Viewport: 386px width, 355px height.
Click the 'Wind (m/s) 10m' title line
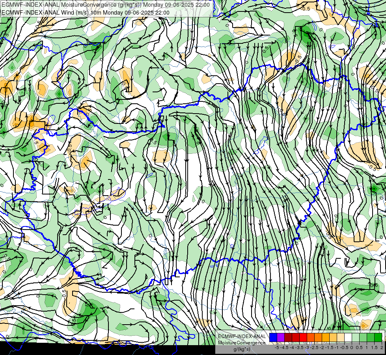click(86, 13)
